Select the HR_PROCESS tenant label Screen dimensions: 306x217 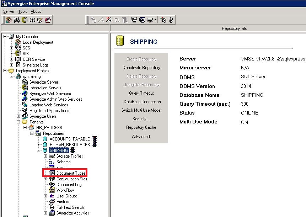click(49, 128)
